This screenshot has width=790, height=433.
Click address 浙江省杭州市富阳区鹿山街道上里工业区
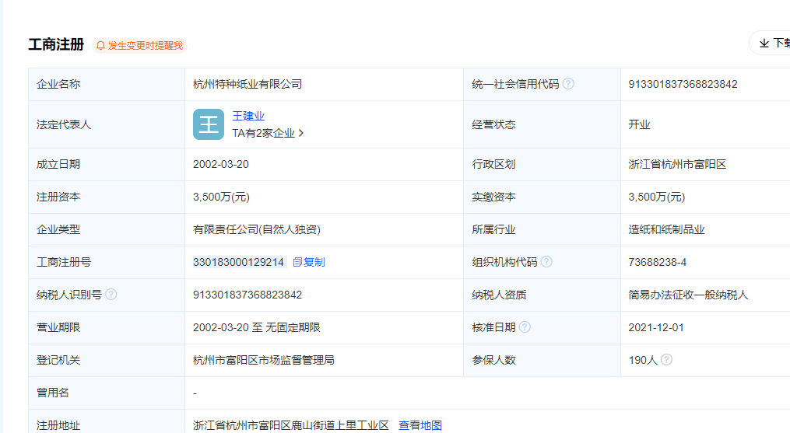[291, 425]
